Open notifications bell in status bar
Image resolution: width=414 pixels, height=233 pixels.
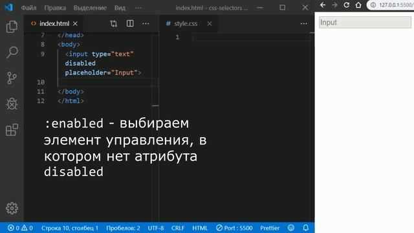pos(306,228)
